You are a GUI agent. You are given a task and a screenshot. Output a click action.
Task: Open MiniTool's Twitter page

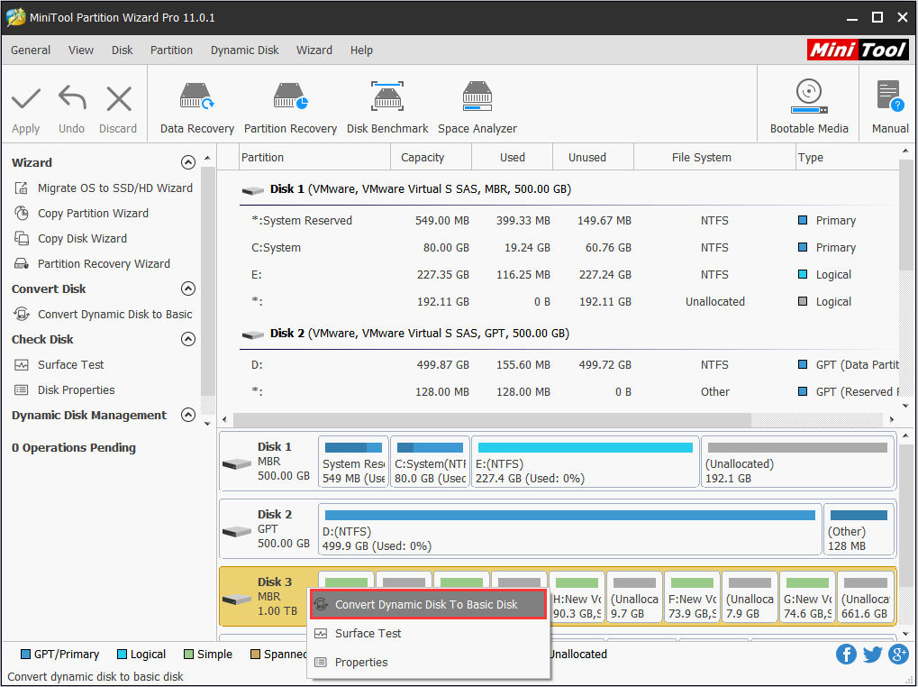click(x=872, y=654)
